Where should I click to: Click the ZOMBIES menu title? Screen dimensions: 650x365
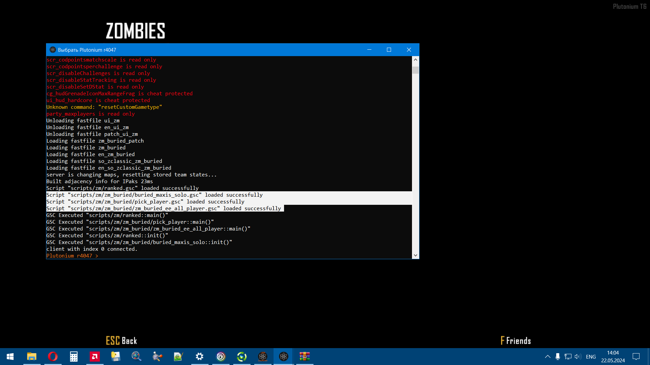135,31
